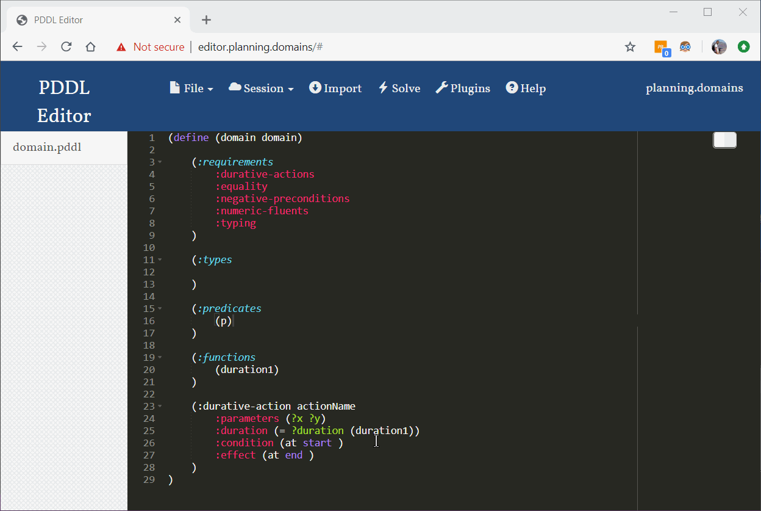
Task: Click the actionName text
Action: click(326, 406)
